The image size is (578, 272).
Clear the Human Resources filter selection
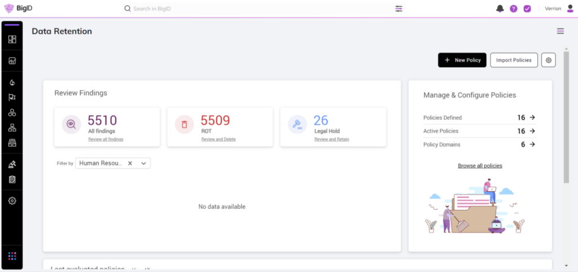click(130, 163)
